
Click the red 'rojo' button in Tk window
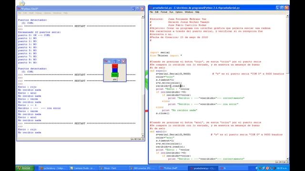(115, 66)
